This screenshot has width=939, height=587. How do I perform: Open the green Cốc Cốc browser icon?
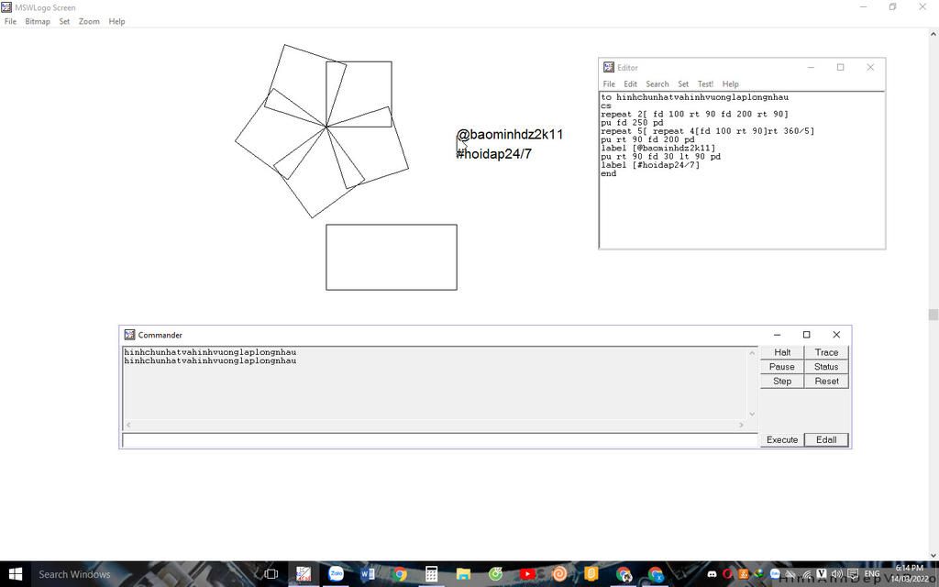pos(495,574)
